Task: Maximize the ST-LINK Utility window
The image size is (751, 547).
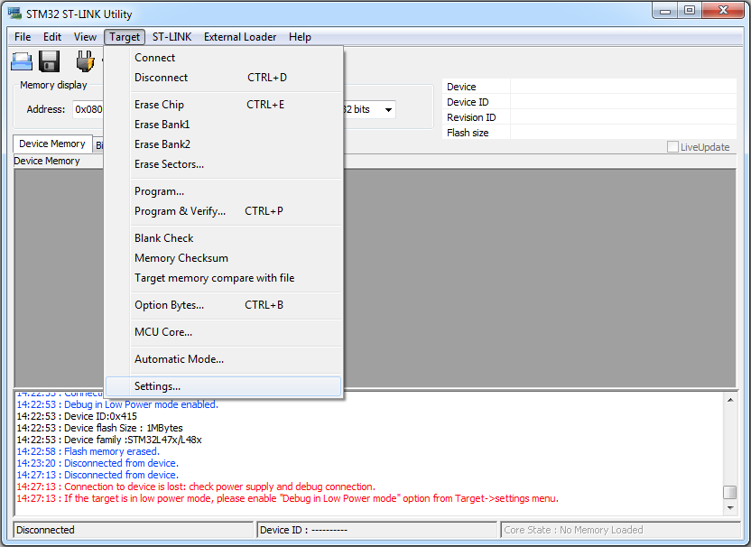Action: [690, 11]
